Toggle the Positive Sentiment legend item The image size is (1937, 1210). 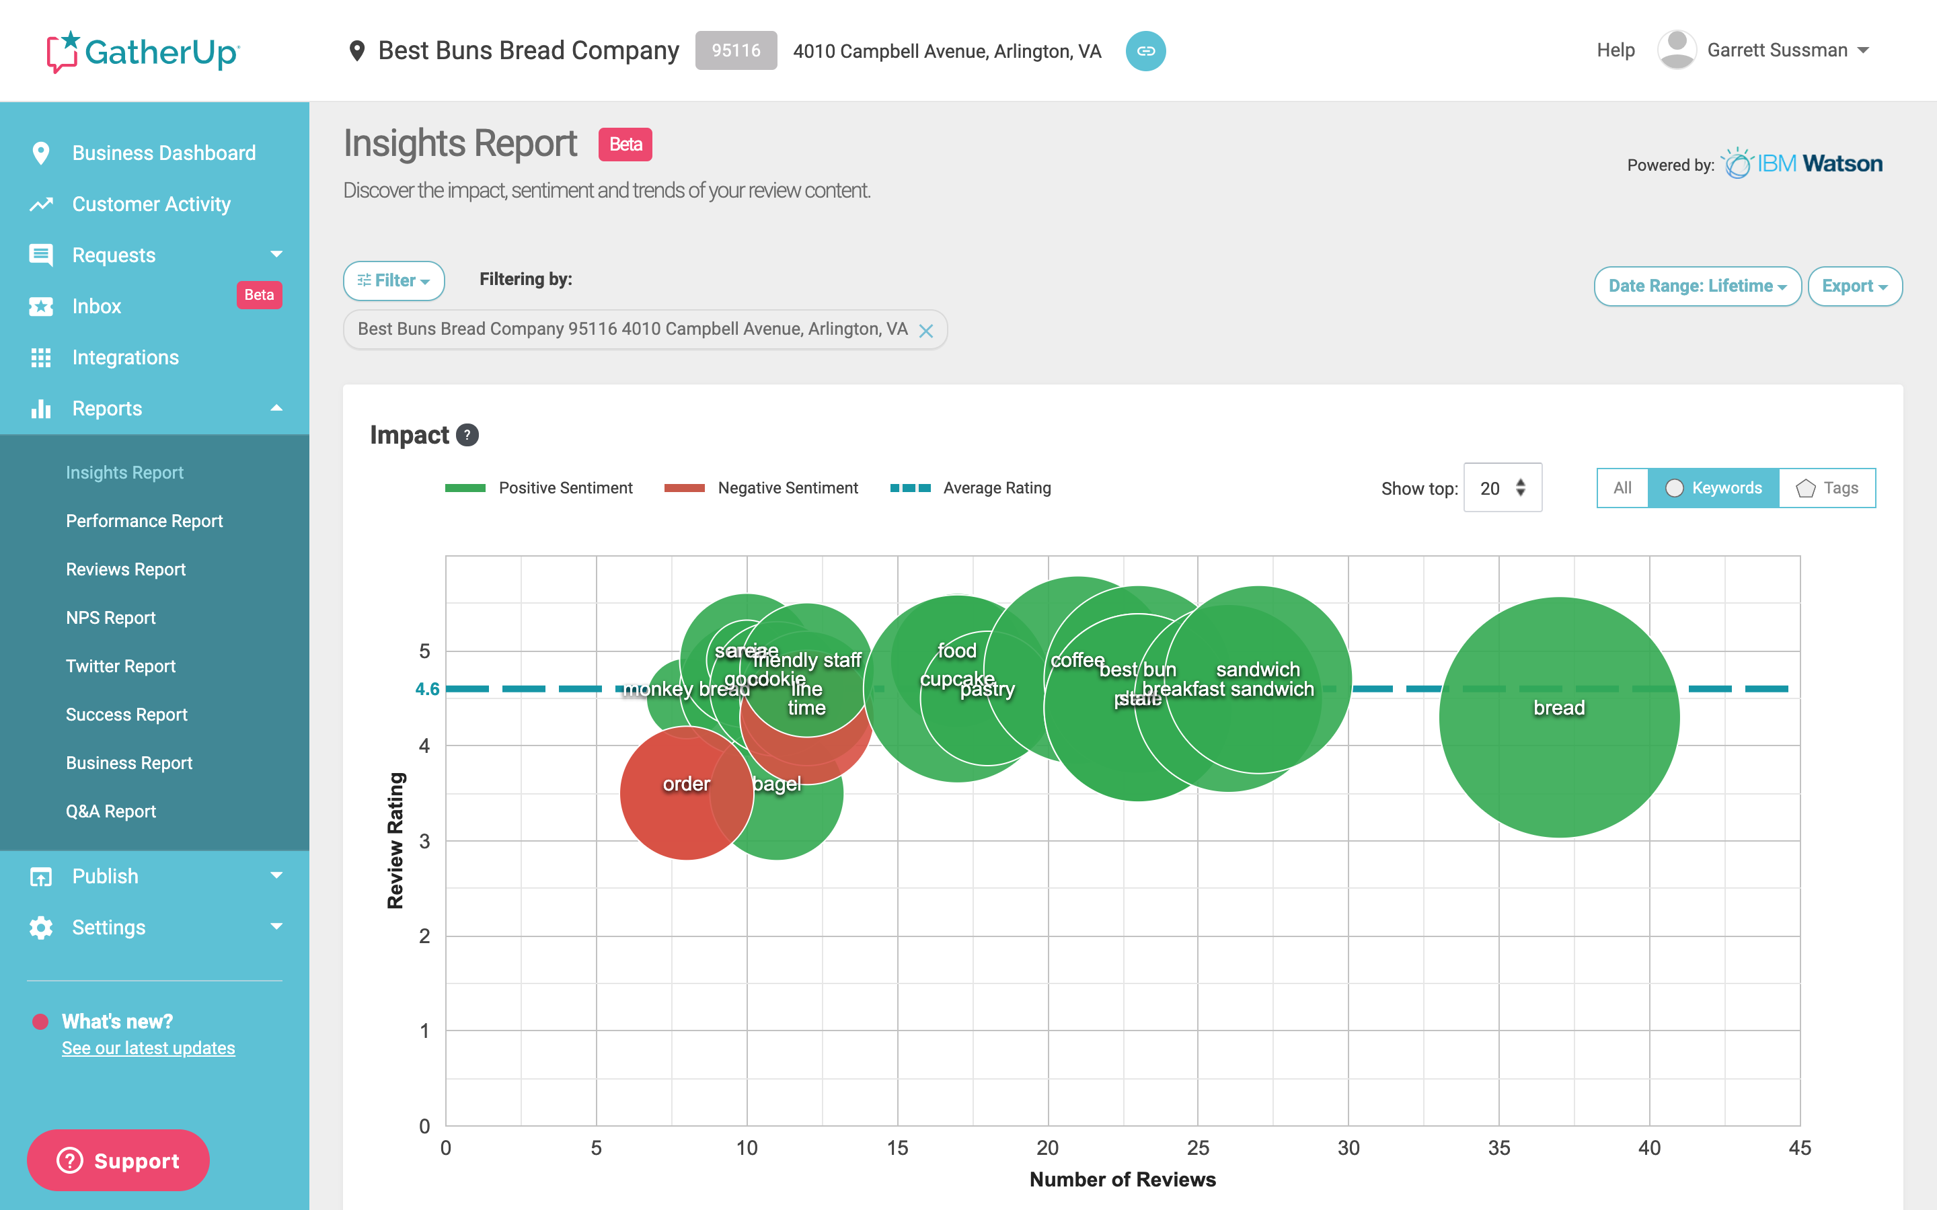point(539,488)
